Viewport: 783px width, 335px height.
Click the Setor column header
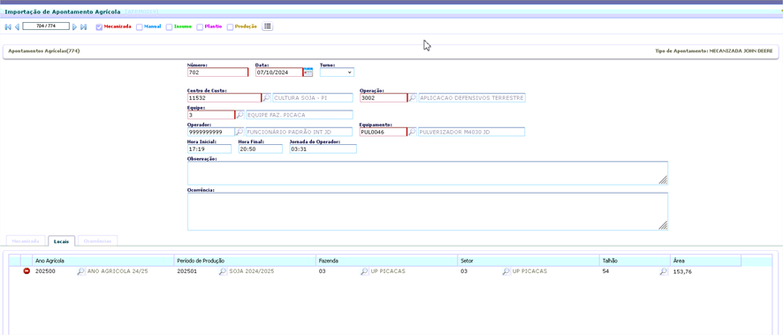(x=528, y=261)
